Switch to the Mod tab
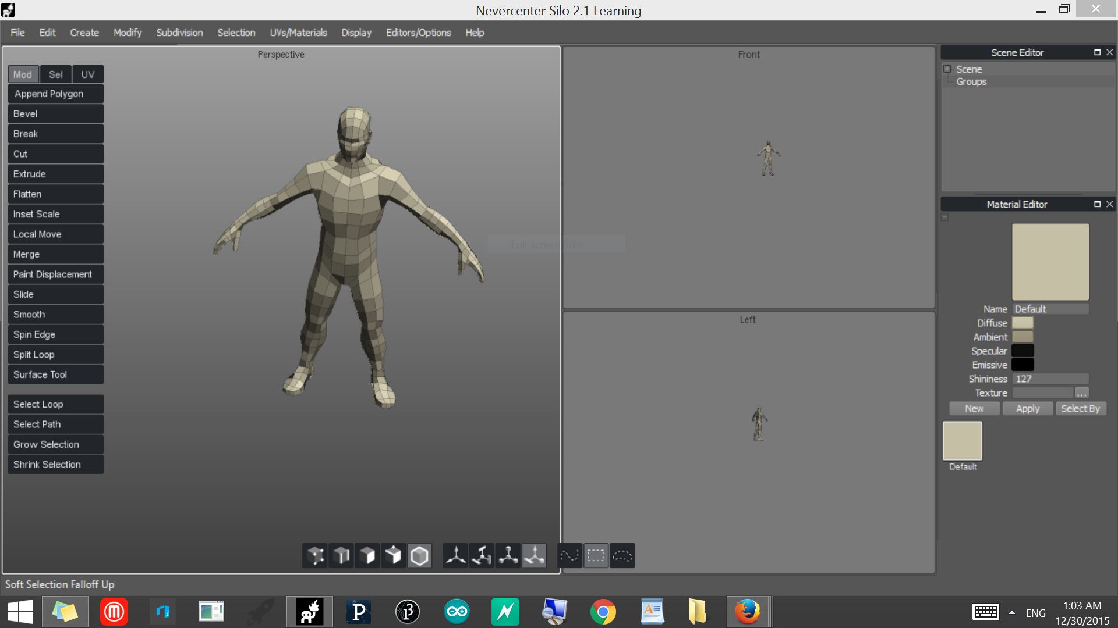 point(23,74)
